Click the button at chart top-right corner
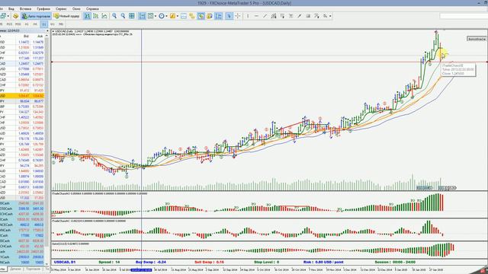Image resolution: width=488 pixels, height=274 pixels. tap(477, 39)
